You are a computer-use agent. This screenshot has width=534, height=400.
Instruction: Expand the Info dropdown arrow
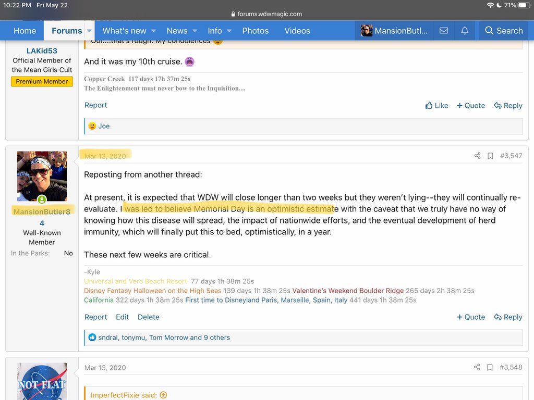tap(229, 31)
